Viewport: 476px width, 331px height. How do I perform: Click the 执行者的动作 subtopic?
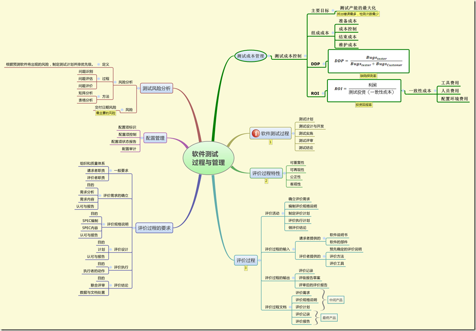coord(94,271)
